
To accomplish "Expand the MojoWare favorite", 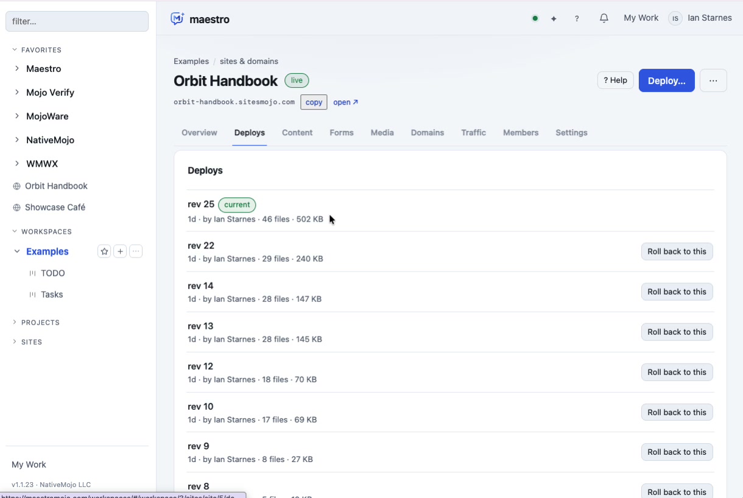I will tap(17, 116).
